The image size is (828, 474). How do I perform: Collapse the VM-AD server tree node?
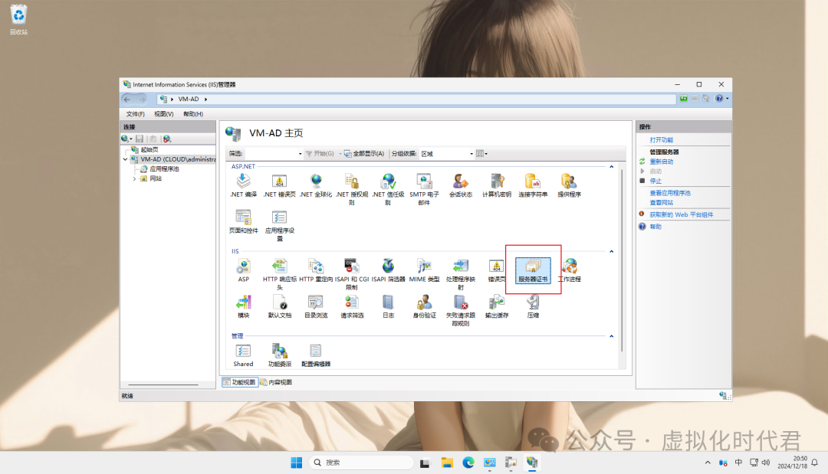(125, 159)
